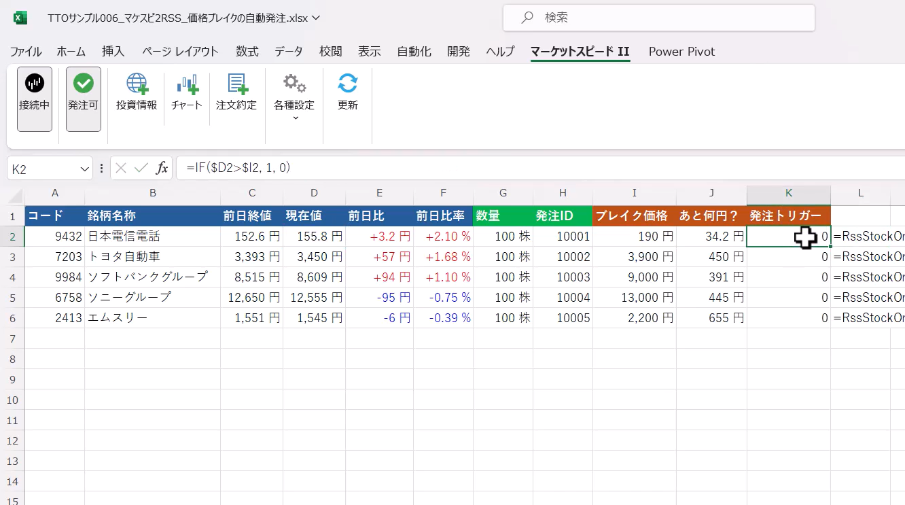Select column D header
905x505 pixels.
(x=314, y=193)
